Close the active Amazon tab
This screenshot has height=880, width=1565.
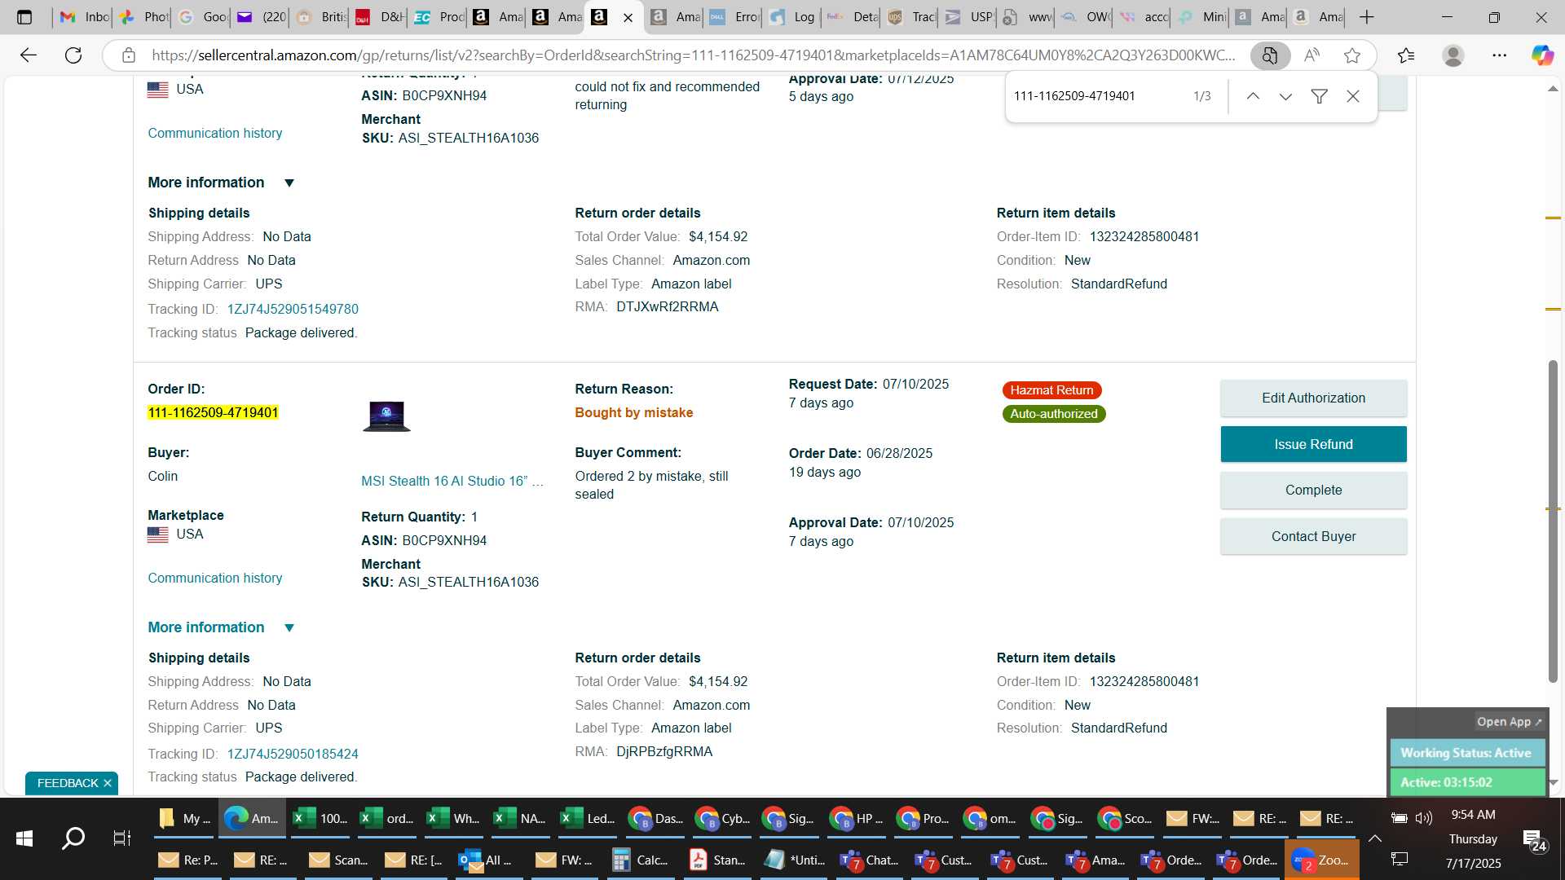(628, 17)
